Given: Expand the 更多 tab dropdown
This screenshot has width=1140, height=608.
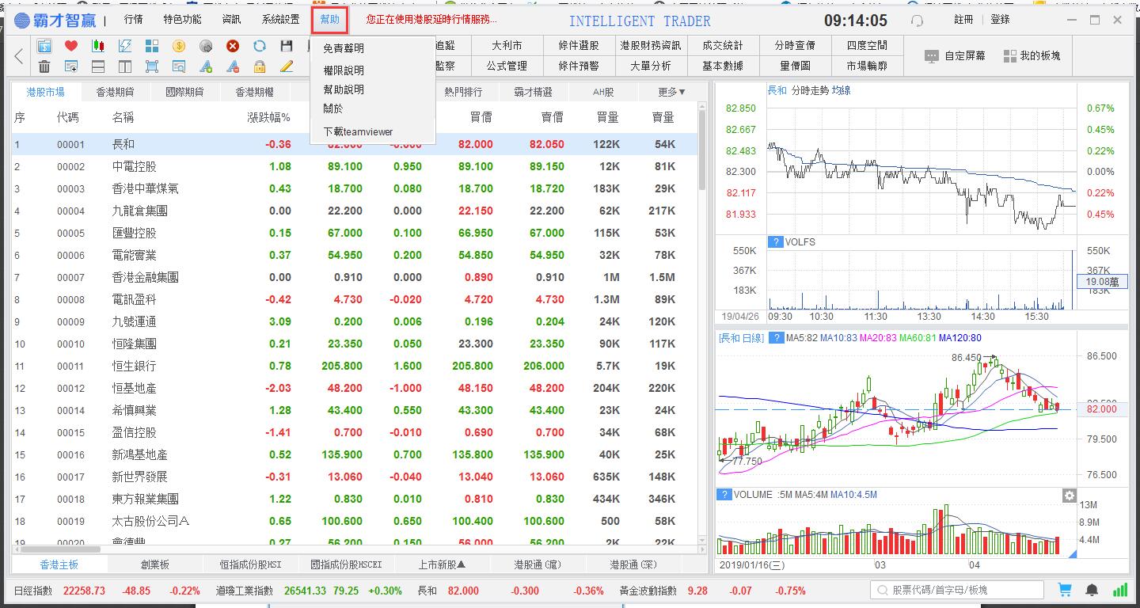Looking at the screenshot, I should [671, 92].
